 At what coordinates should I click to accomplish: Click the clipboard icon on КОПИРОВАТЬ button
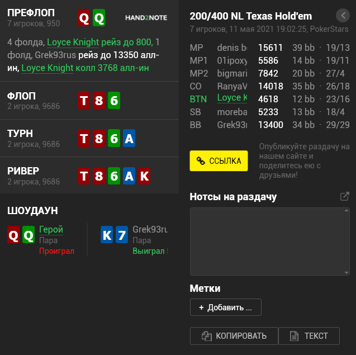click(x=207, y=336)
